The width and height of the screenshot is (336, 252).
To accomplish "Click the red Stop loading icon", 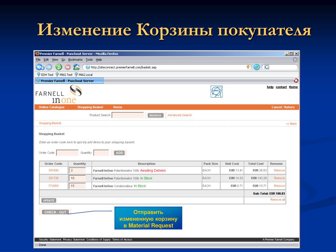I will tap(68, 67).
